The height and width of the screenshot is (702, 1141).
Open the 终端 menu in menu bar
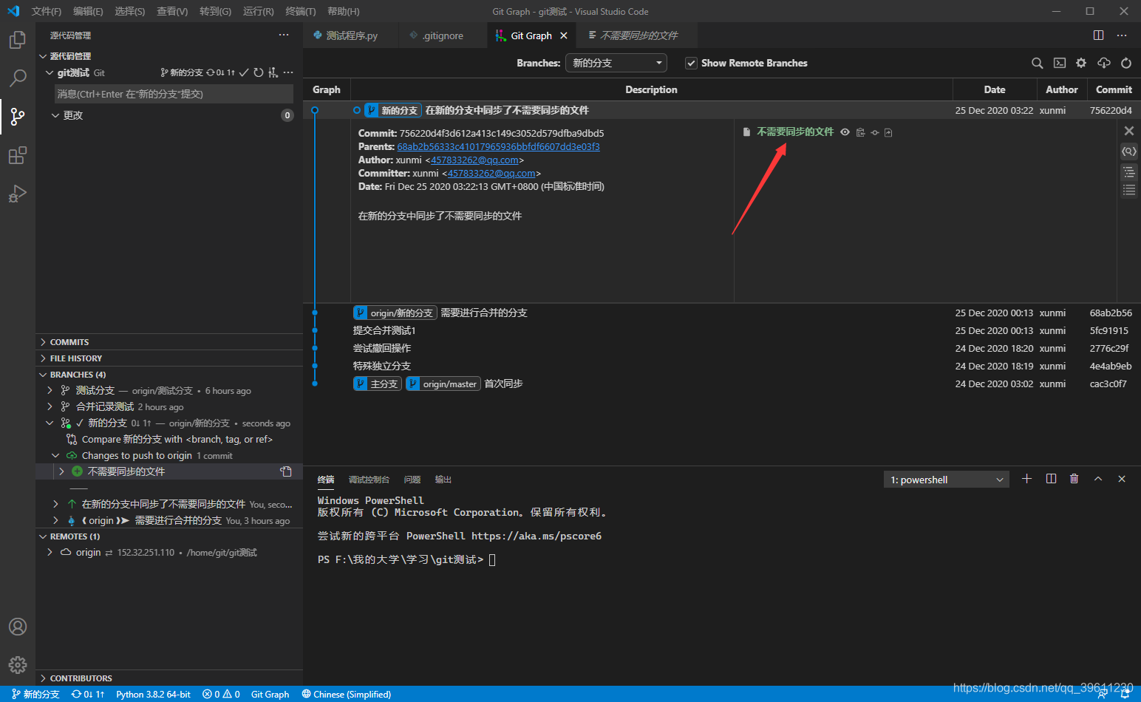point(299,11)
